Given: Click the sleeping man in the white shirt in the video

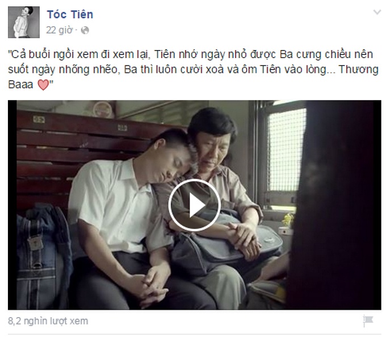Looking at the screenshot, I should pyautogui.click(x=118, y=217).
